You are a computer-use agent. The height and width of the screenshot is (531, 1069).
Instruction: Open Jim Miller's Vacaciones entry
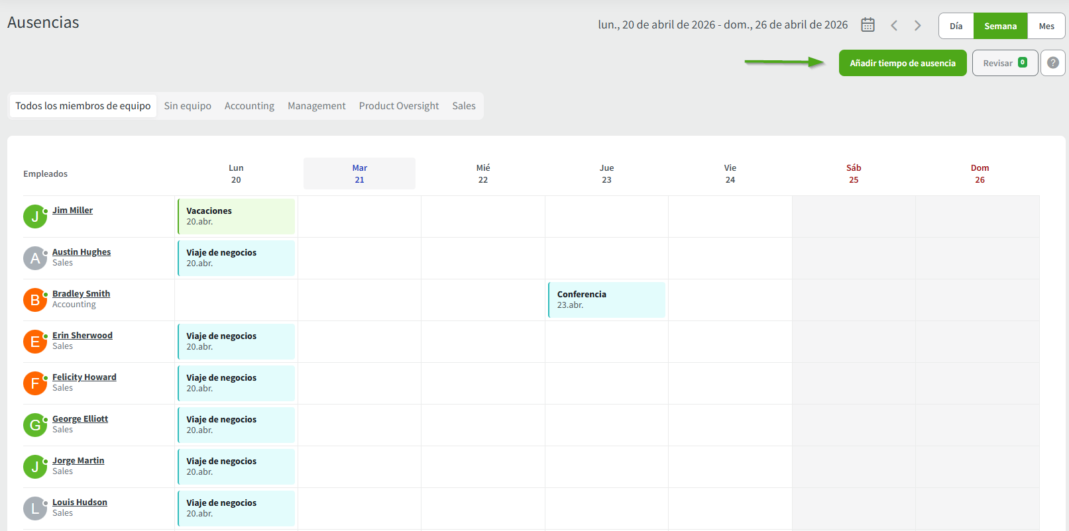(x=236, y=217)
